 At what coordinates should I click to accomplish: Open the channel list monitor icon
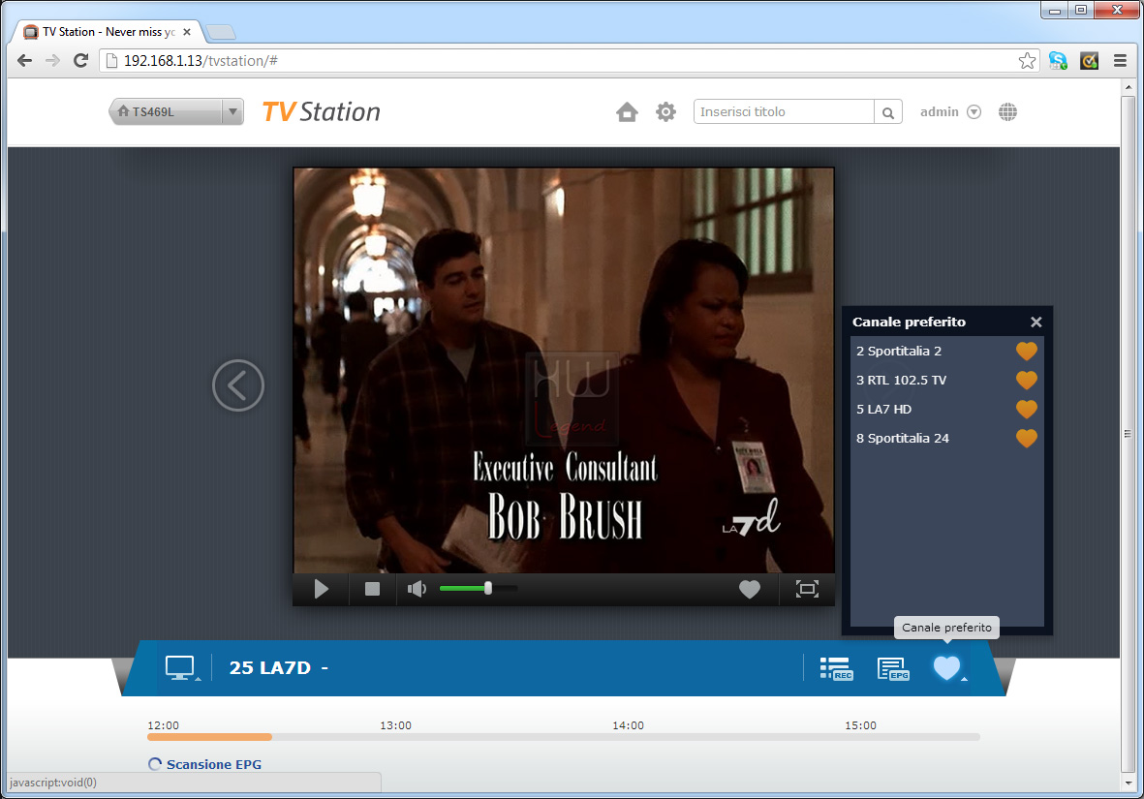point(179,667)
